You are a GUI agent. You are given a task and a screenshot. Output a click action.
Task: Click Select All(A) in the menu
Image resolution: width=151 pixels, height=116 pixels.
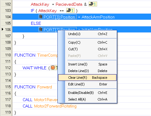click(x=87, y=99)
